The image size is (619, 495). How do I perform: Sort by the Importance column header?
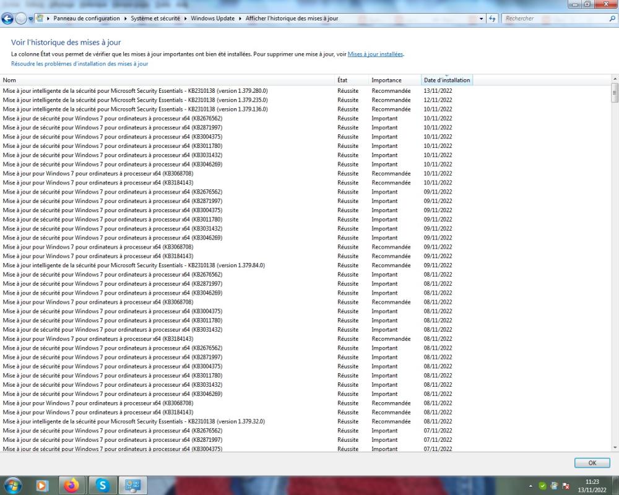[x=395, y=80]
